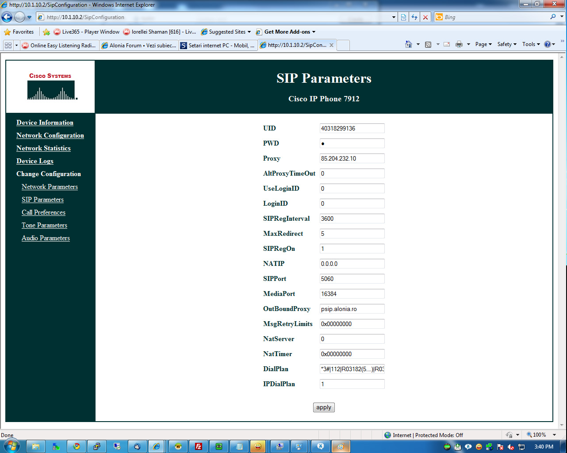The height and width of the screenshot is (453, 567).
Task: Open Device Information link
Action: click(x=45, y=123)
